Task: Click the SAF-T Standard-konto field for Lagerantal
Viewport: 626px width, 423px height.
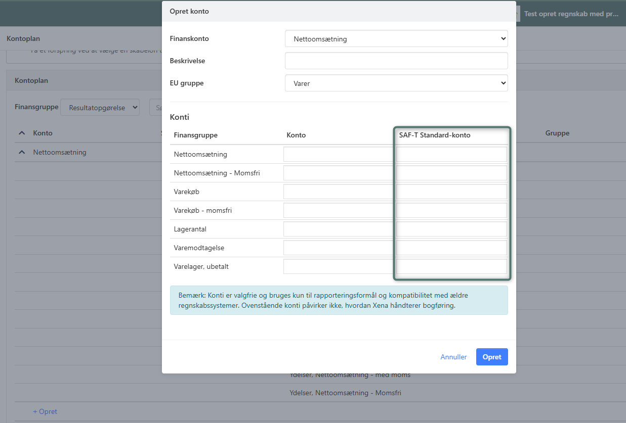Action: pyautogui.click(x=451, y=229)
